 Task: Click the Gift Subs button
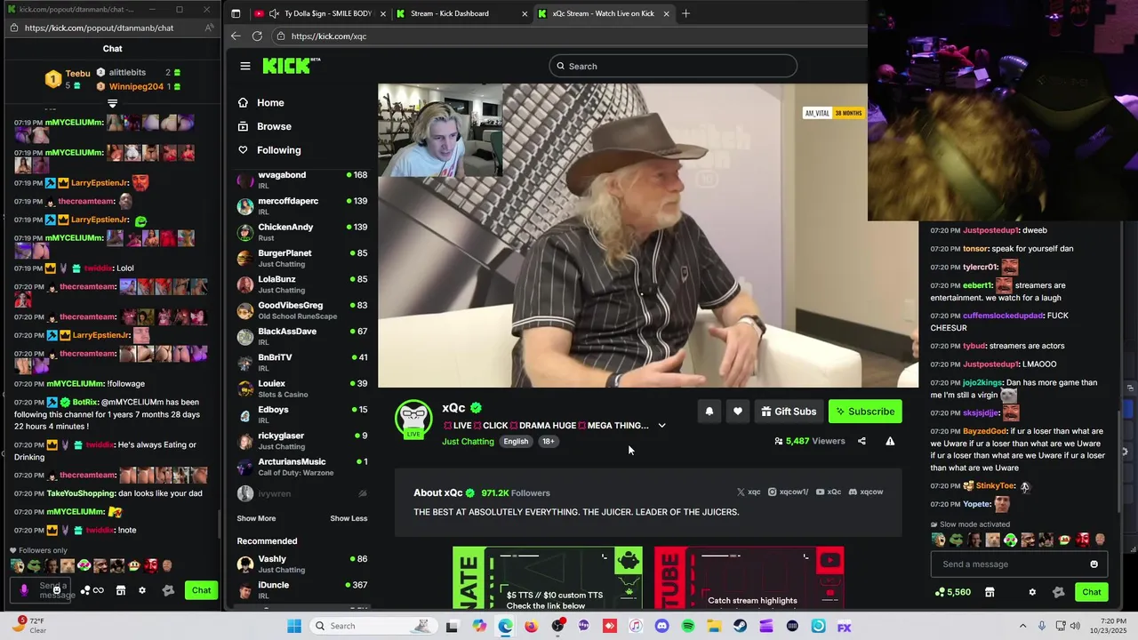pyautogui.click(x=789, y=412)
